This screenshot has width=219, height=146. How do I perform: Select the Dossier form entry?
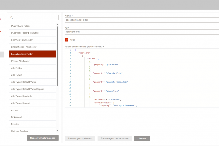point(33,124)
